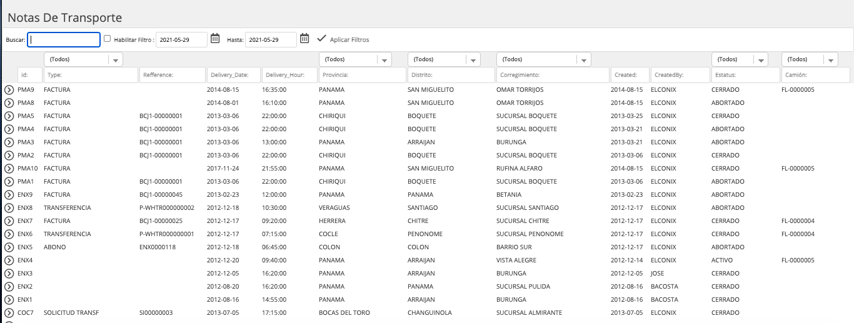Image resolution: width=854 pixels, height=323 pixels.
Task: Open the calendar picker for the start date
Action: [x=215, y=39]
